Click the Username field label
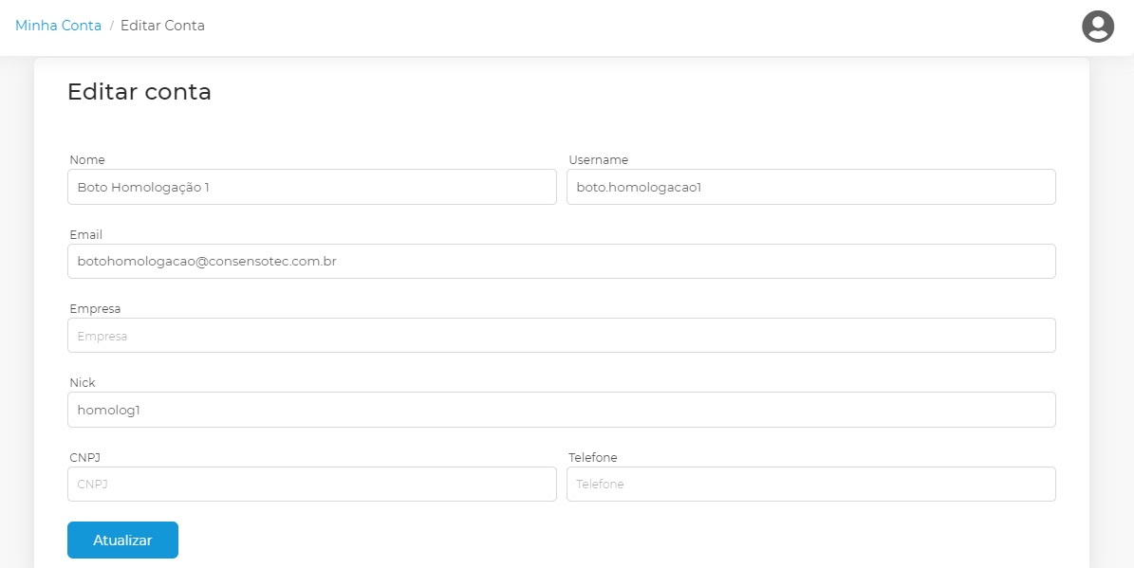The width and height of the screenshot is (1134, 568). [x=598, y=159]
